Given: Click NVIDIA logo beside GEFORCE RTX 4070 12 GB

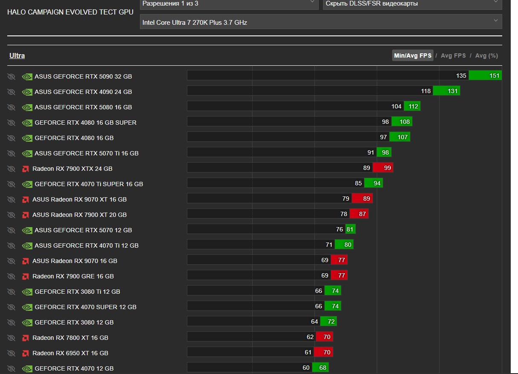Looking at the screenshot, I should click(x=27, y=368).
